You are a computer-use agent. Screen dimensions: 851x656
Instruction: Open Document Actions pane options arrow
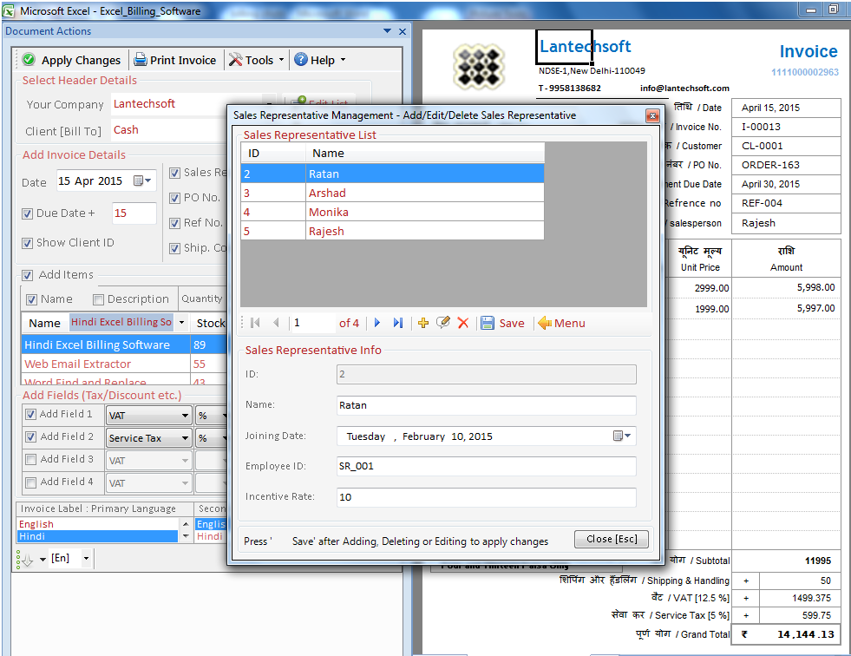pos(387,31)
